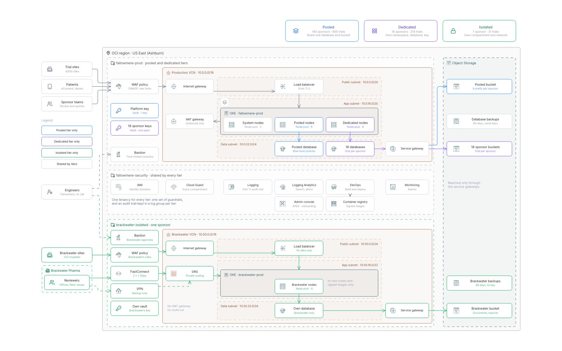Click the 'brackwater-isolated · one sponsor' label

point(143,225)
